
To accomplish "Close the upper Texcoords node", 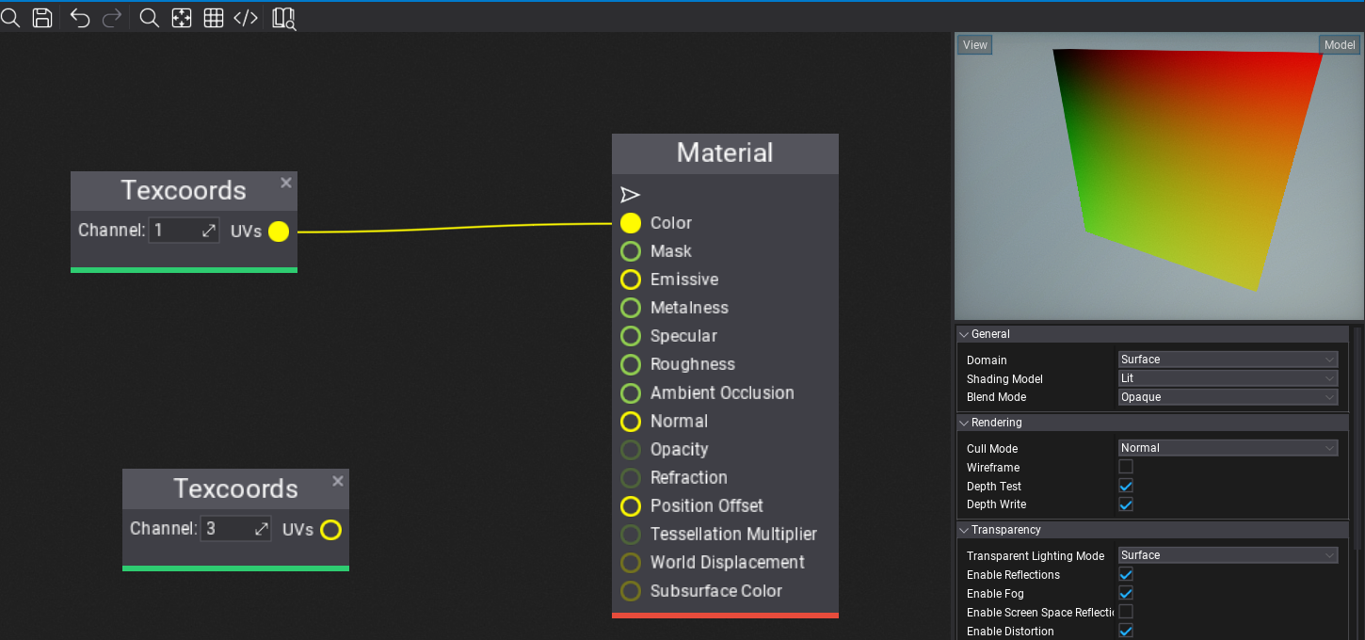I will [285, 183].
